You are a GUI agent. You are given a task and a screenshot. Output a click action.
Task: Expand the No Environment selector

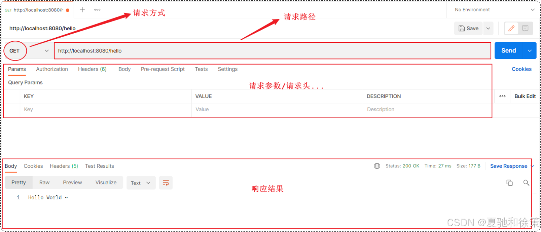(x=493, y=10)
